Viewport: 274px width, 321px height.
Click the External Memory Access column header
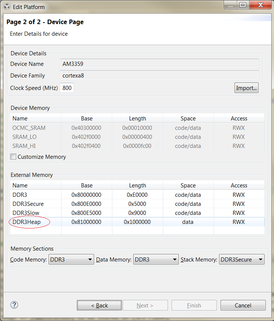(x=239, y=186)
